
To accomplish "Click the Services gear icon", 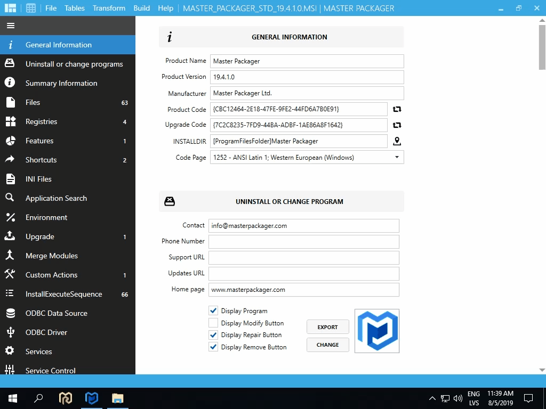I will point(10,350).
